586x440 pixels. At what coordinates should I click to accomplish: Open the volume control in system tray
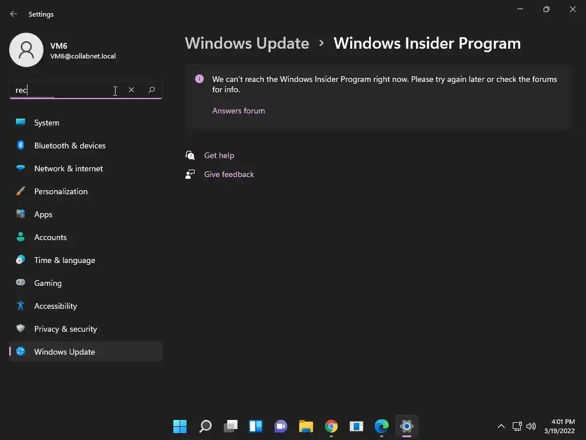point(530,426)
